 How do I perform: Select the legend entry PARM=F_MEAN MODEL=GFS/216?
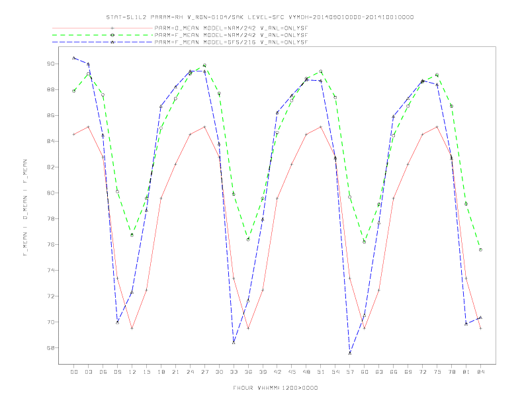coord(231,42)
